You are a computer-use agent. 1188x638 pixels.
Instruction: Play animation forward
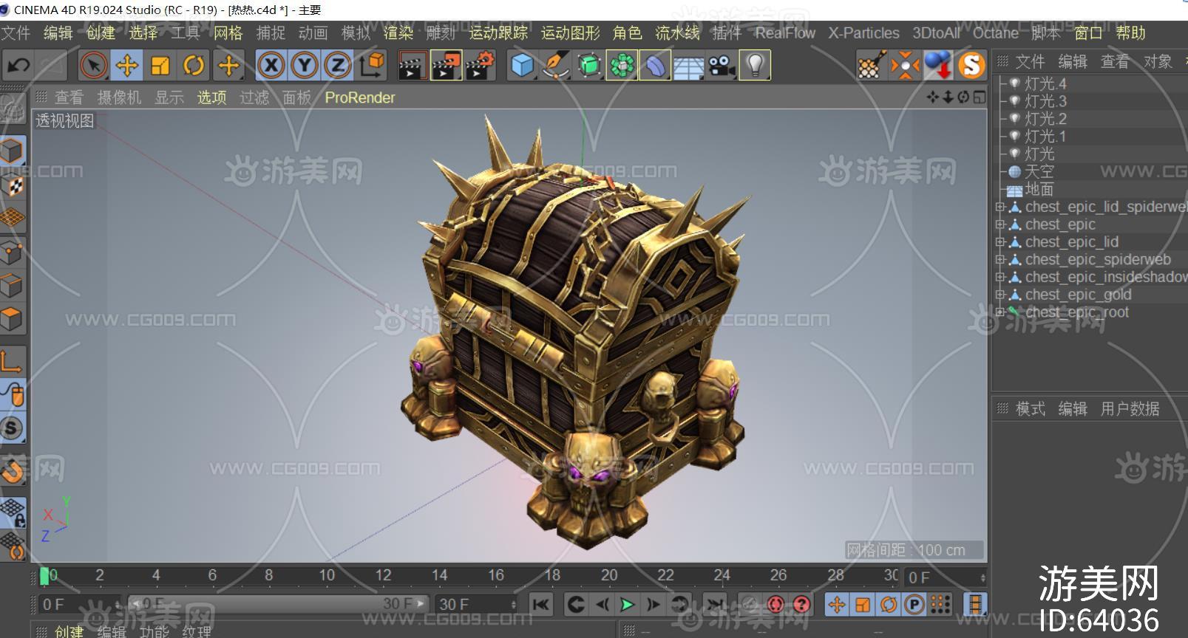627,605
